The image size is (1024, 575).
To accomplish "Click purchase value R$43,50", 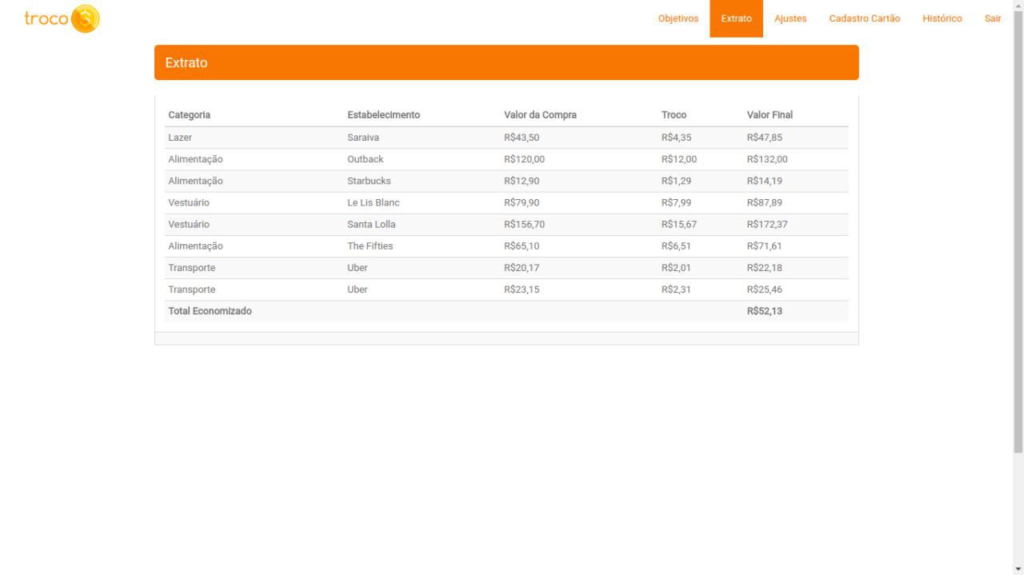I will pos(522,138).
